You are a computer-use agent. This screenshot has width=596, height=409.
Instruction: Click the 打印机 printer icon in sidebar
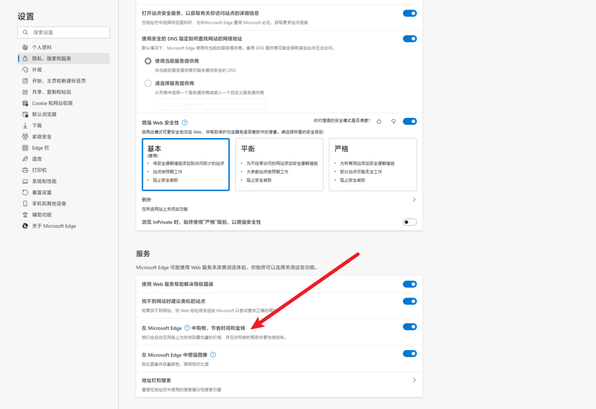click(25, 170)
